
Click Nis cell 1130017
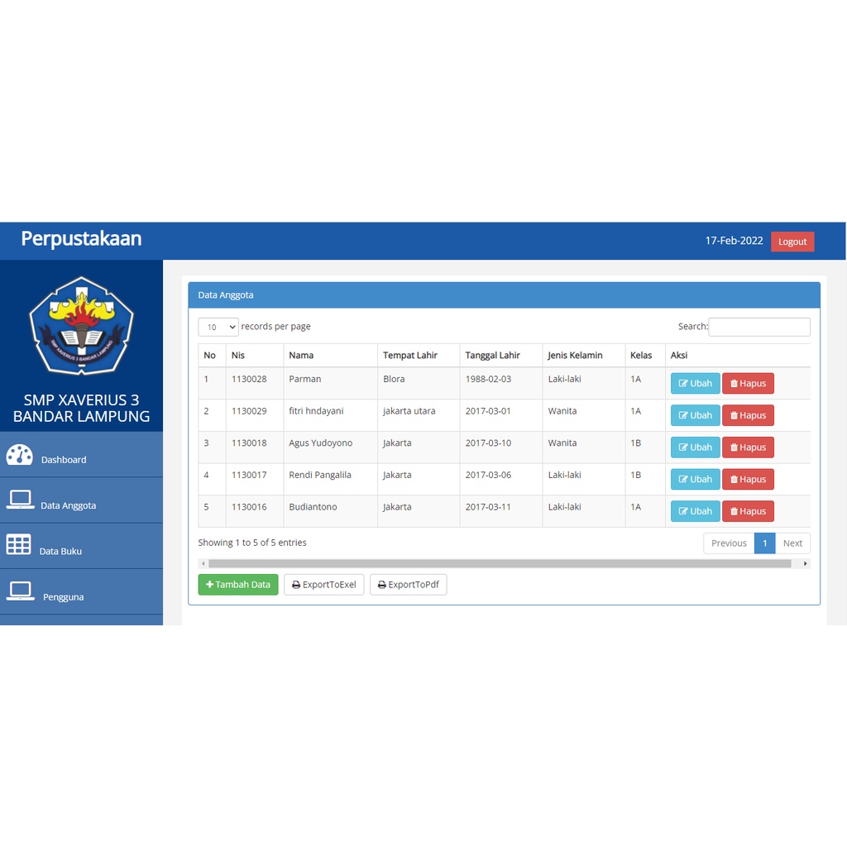(249, 475)
